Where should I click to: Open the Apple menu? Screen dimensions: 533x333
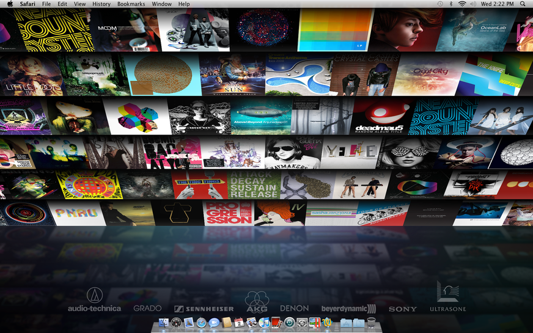[x=10, y=4]
